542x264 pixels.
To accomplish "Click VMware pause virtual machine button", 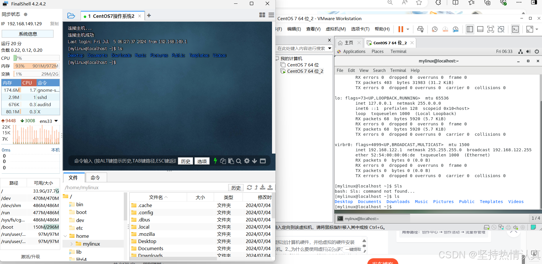I will 401,29.
